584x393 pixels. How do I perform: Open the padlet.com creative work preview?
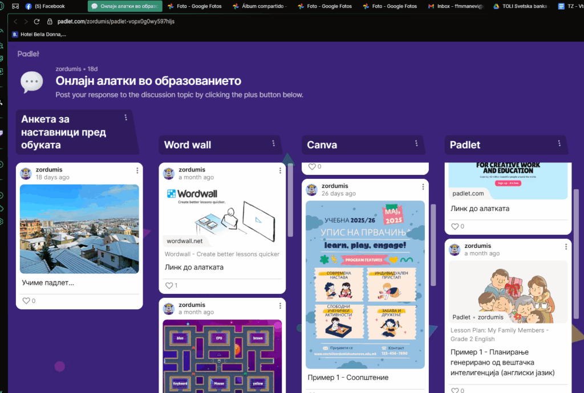tap(508, 181)
